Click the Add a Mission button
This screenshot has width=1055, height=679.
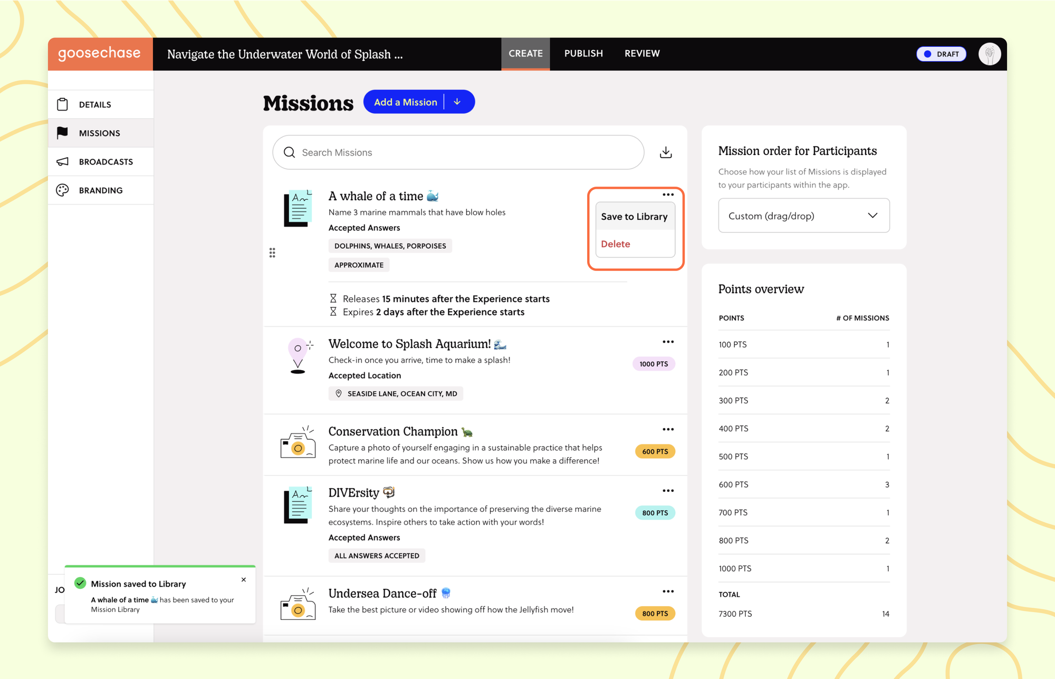[405, 102]
